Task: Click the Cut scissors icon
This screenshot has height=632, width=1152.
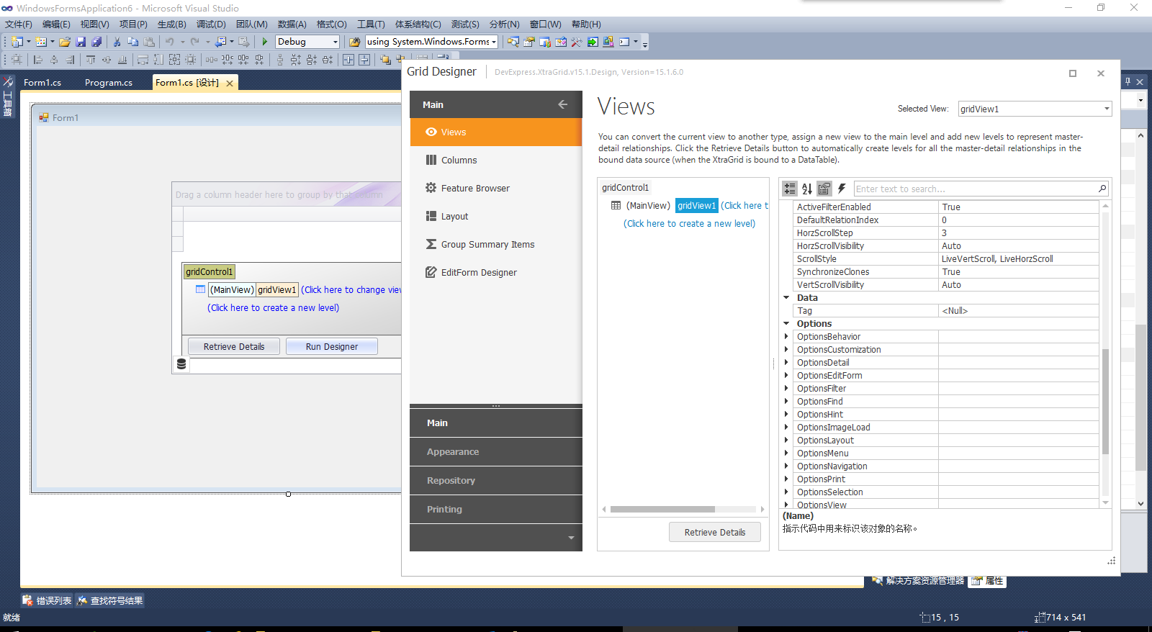Action: [117, 42]
